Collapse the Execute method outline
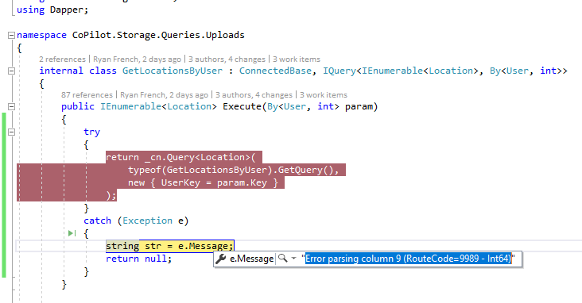The height and width of the screenshot is (303, 582). [x=11, y=106]
